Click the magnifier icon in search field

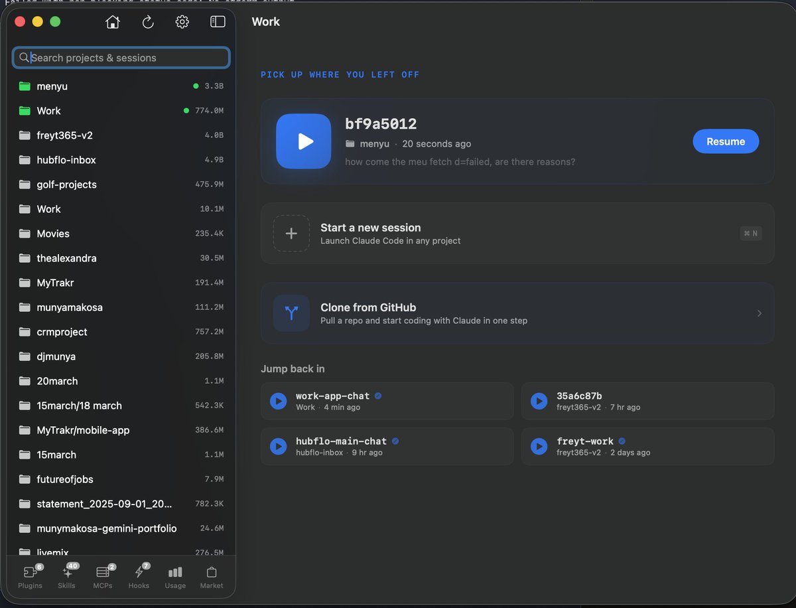click(24, 58)
